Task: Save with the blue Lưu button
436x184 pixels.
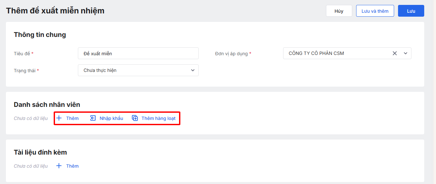Action: [411, 11]
